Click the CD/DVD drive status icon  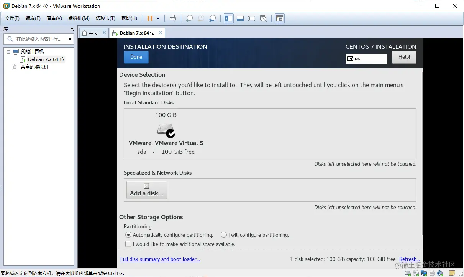416,273
